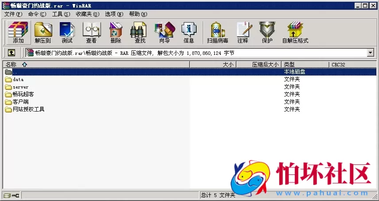Click the Extract To (解压到) icon

point(43,32)
